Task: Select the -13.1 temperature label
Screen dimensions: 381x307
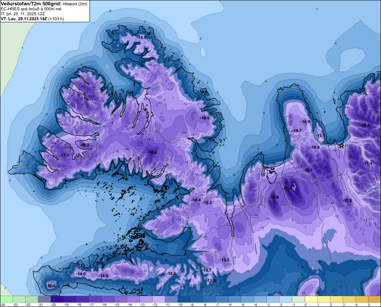Action: click(x=320, y=135)
